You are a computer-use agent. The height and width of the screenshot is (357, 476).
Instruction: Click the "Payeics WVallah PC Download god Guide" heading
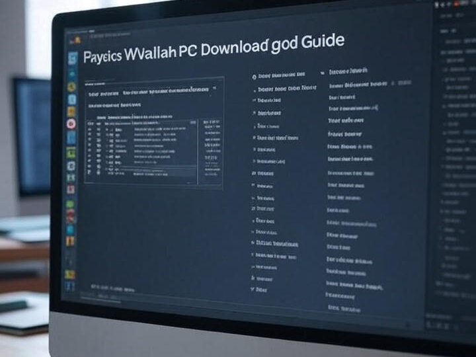(214, 48)
